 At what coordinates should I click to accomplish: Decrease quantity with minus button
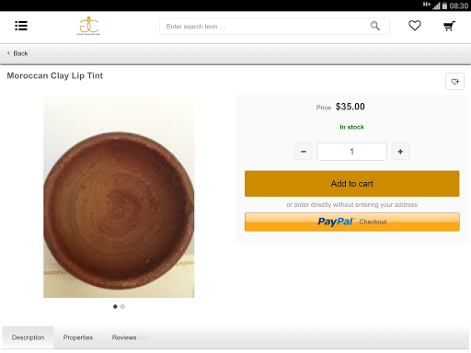[304, 152]
